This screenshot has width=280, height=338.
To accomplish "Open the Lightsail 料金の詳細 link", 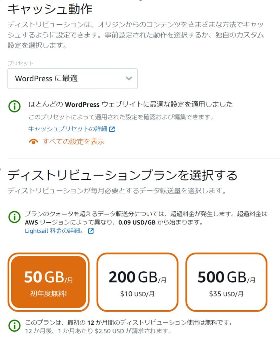I will click(55, 231).
